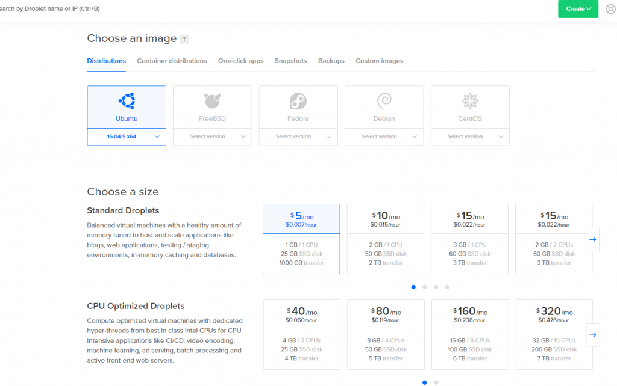Viewport: 617px width, 386px height.
Task: Click the Fedora logo icon
Action: (298, 101)
